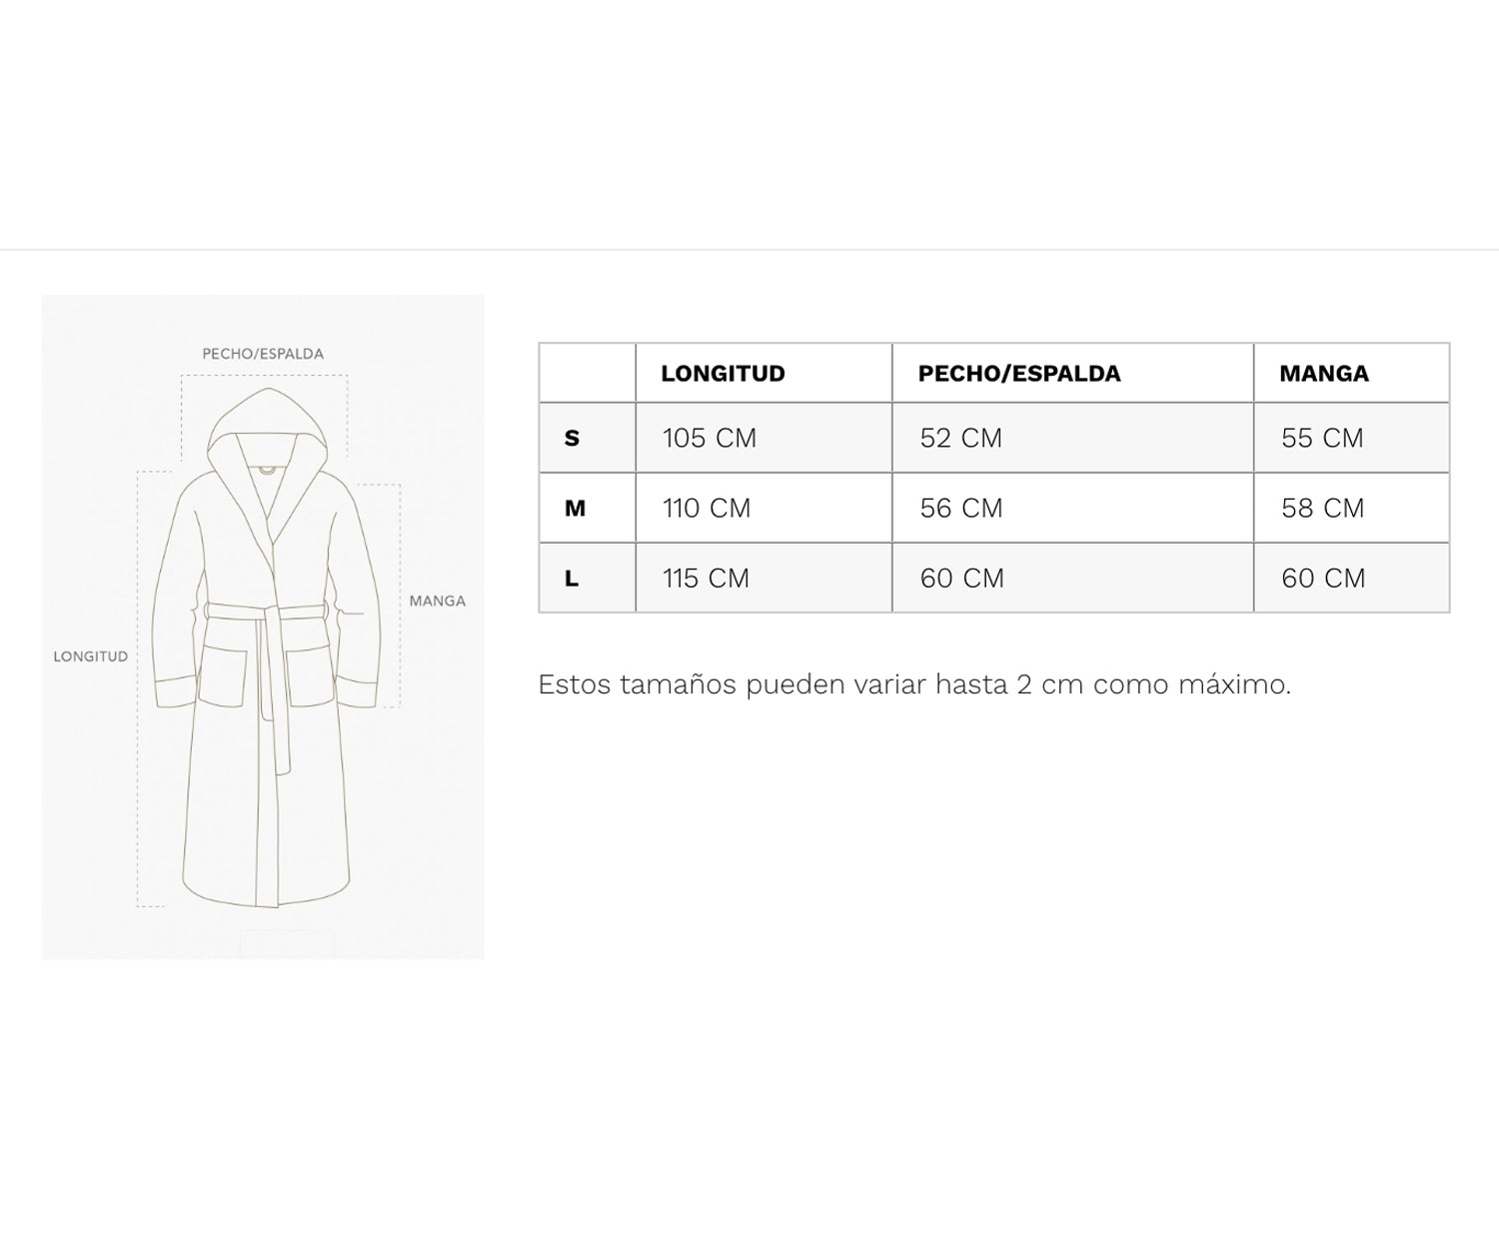Select the 115 CM length cell for size L
Viewport: 1499px width, 1249px height.
[706, 578]
